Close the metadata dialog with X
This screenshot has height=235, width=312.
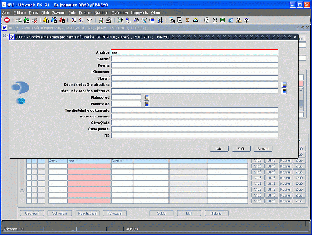click(295, 37)
